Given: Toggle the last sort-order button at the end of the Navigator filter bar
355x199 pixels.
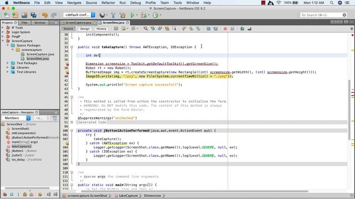Looking at the screenshot, I should [55, 194].
